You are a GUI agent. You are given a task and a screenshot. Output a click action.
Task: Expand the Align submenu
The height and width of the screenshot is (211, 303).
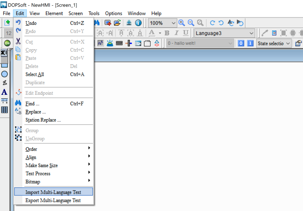54,157
